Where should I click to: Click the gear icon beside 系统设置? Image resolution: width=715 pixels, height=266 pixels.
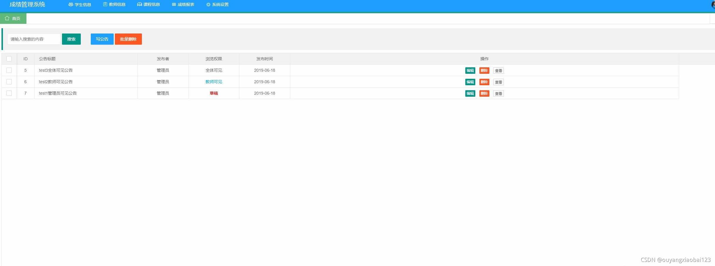(208, 5)
